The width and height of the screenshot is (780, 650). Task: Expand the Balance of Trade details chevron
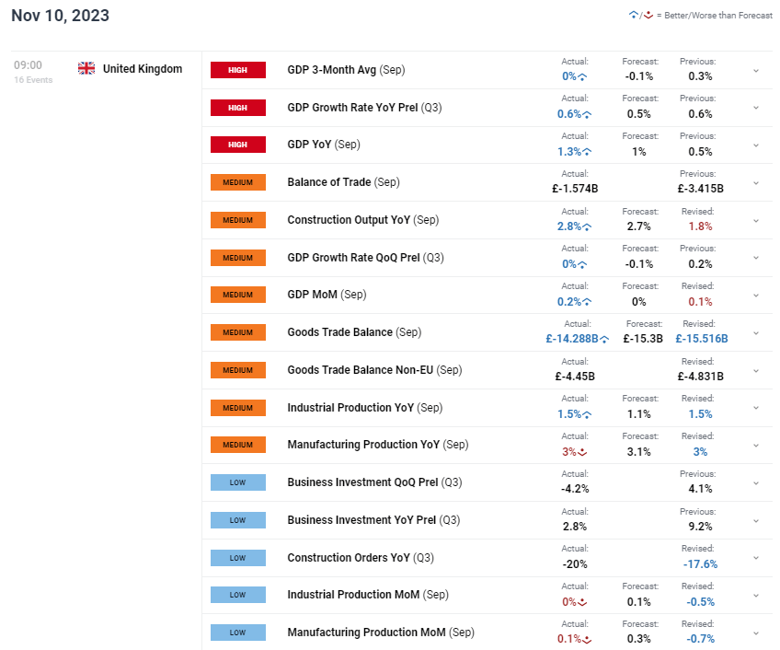[x=756, y=182]
